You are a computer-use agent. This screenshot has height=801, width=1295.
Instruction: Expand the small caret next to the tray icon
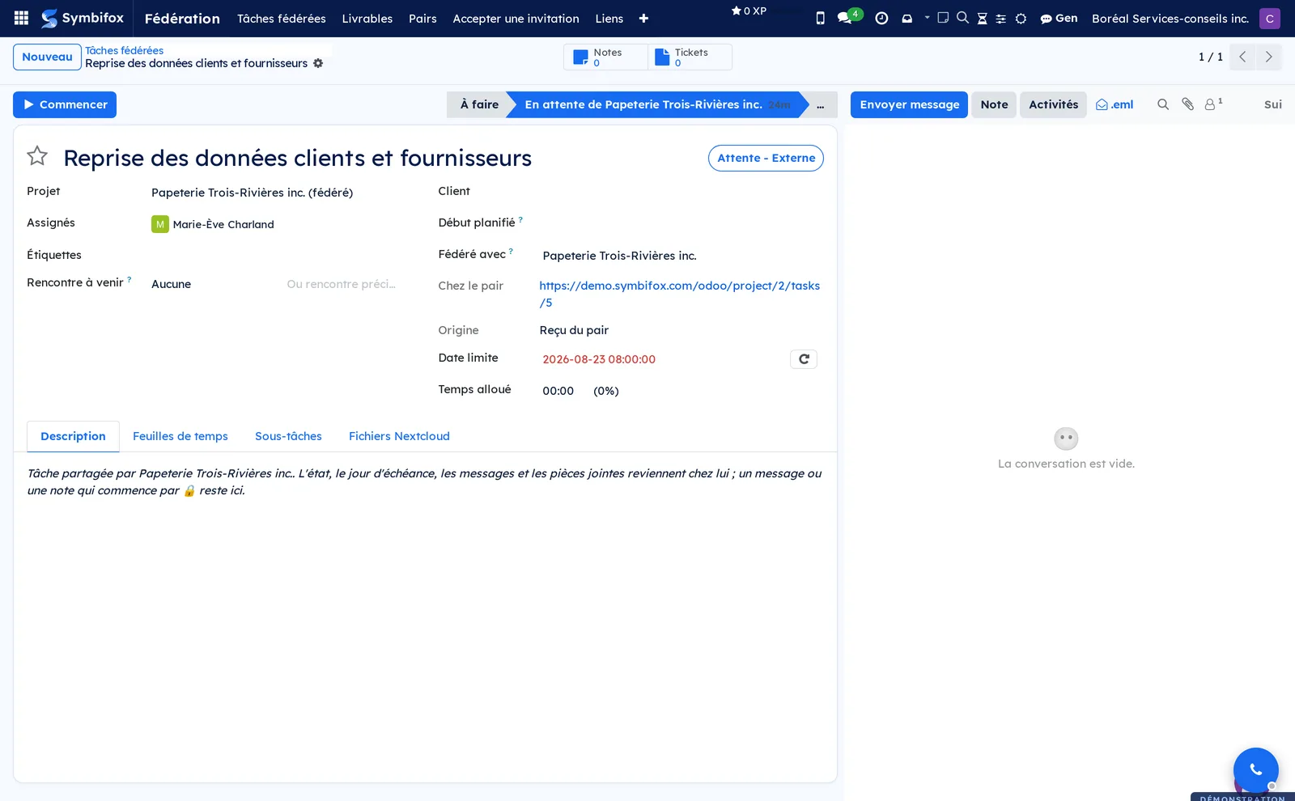click(x=927, y=17)
